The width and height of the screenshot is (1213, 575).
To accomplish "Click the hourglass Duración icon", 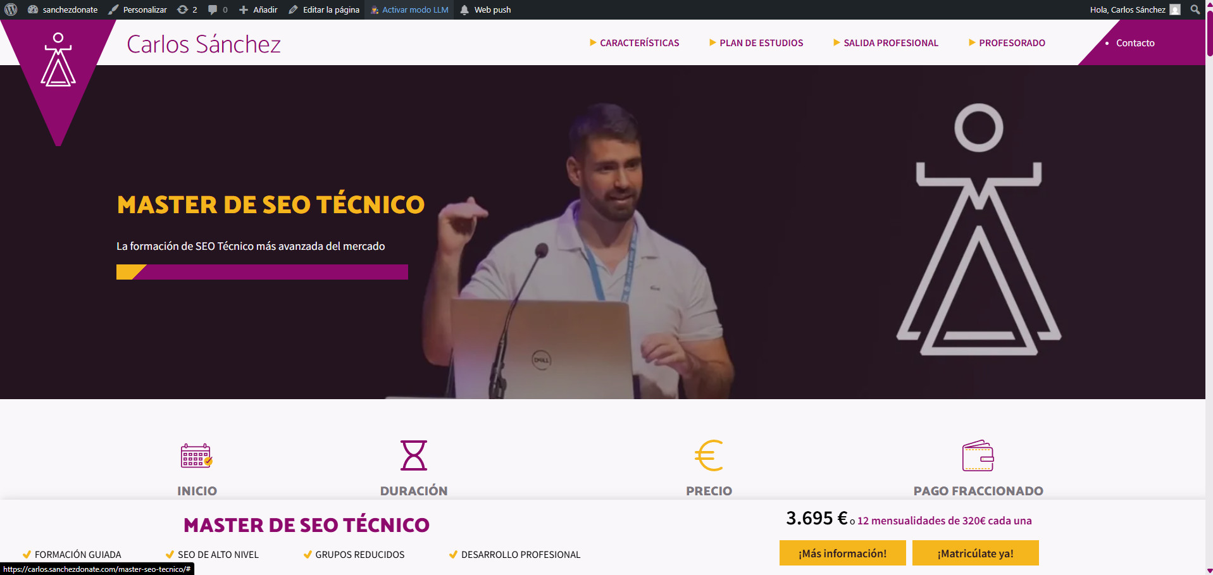I will point(414,455).
